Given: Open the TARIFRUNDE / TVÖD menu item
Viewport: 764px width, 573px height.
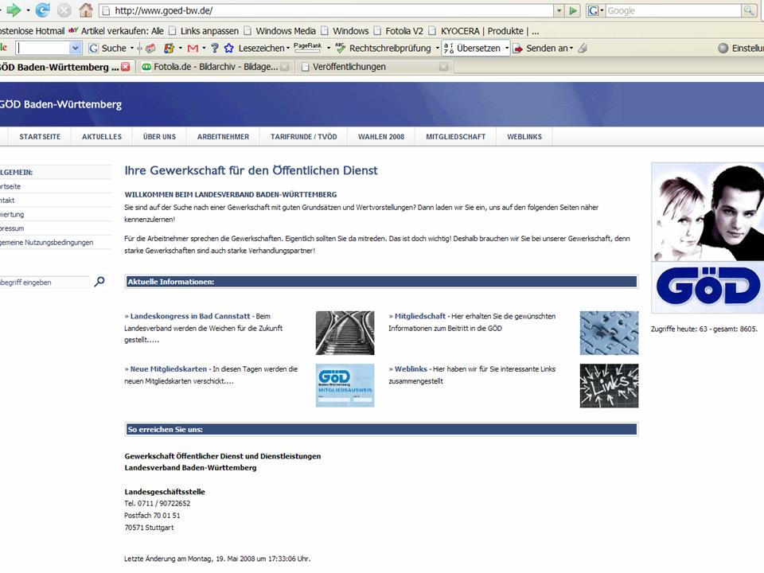Looking at the screenshot, I should pyautogui.click(x=303, y=137).
